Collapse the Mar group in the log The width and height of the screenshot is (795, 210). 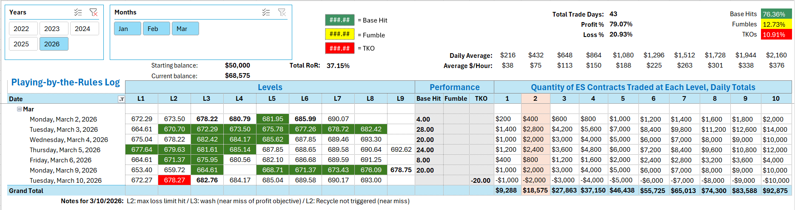pyautogui.click(x=19, y=109)
